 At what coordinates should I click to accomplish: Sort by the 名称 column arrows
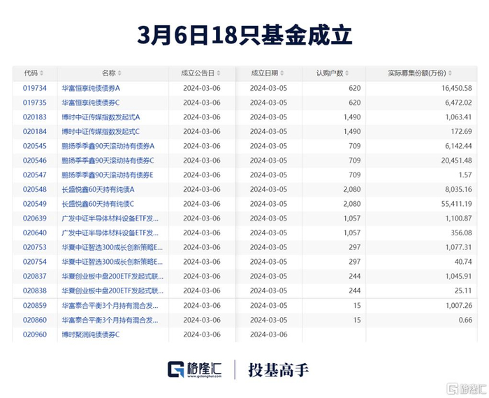[x=119, y=73]
